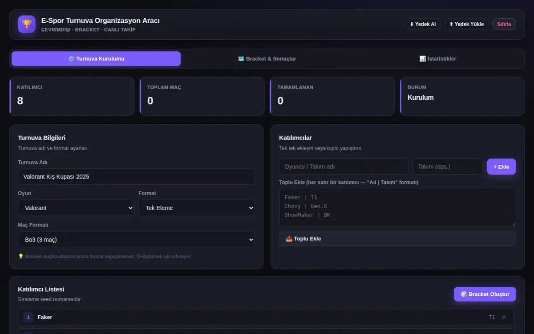Click the E-Spor Turnuva Organizasyon Aracı title
The image size is (534, 334).
100,20
